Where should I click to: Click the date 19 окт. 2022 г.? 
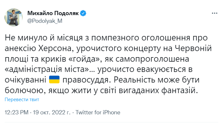pyautogui.click(x=52, y=112)
